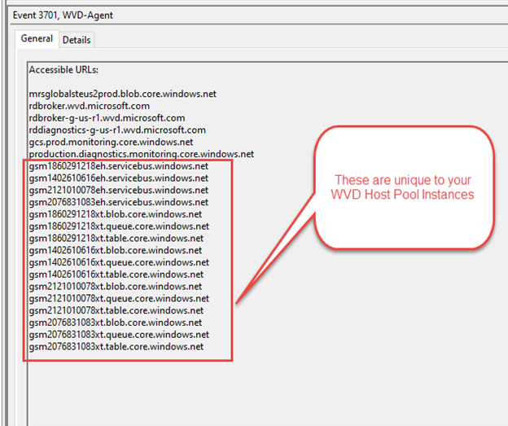Viewport: 508px width, 426px height.
Task: Select gsm2121010078xt.queue.core.windows.net line
Action: [x=119, y=298]
